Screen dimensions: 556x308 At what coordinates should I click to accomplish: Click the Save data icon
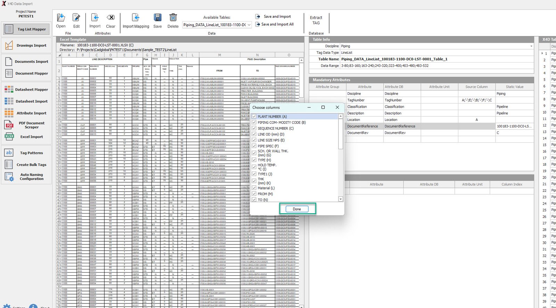[x=157, y=18]
